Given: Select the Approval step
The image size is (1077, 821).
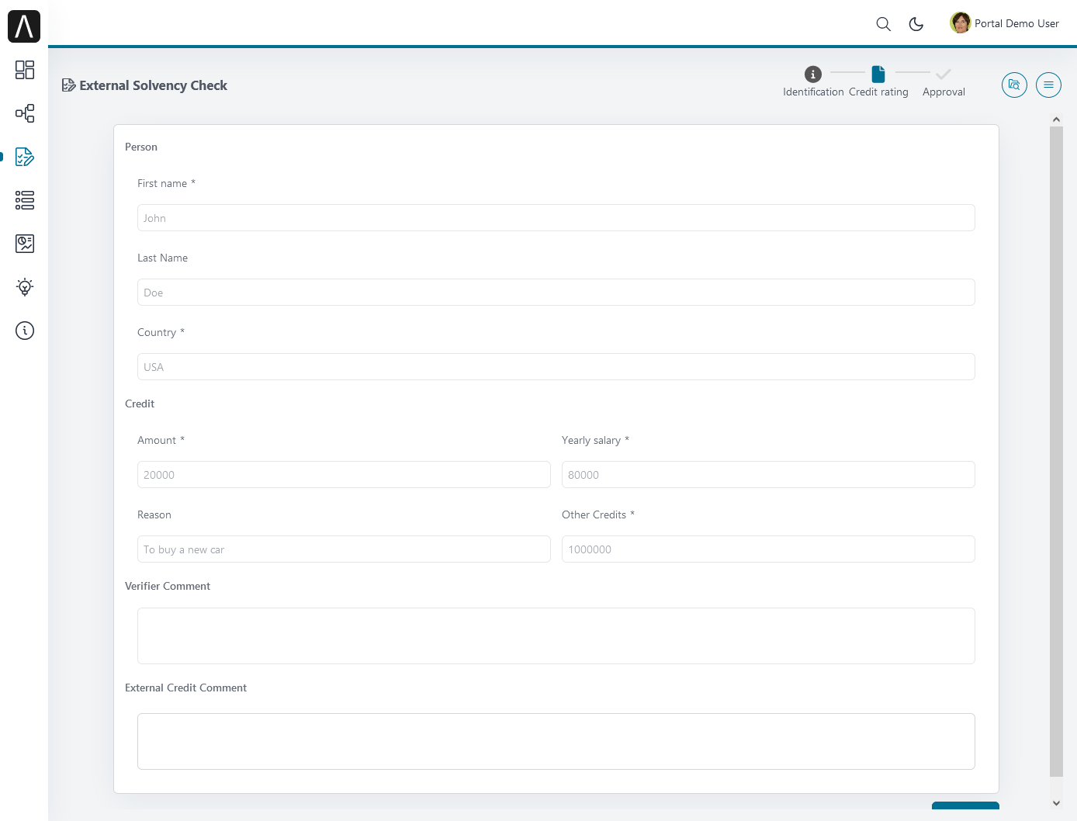Looking at the screenshot, I should tap(944, 81).
